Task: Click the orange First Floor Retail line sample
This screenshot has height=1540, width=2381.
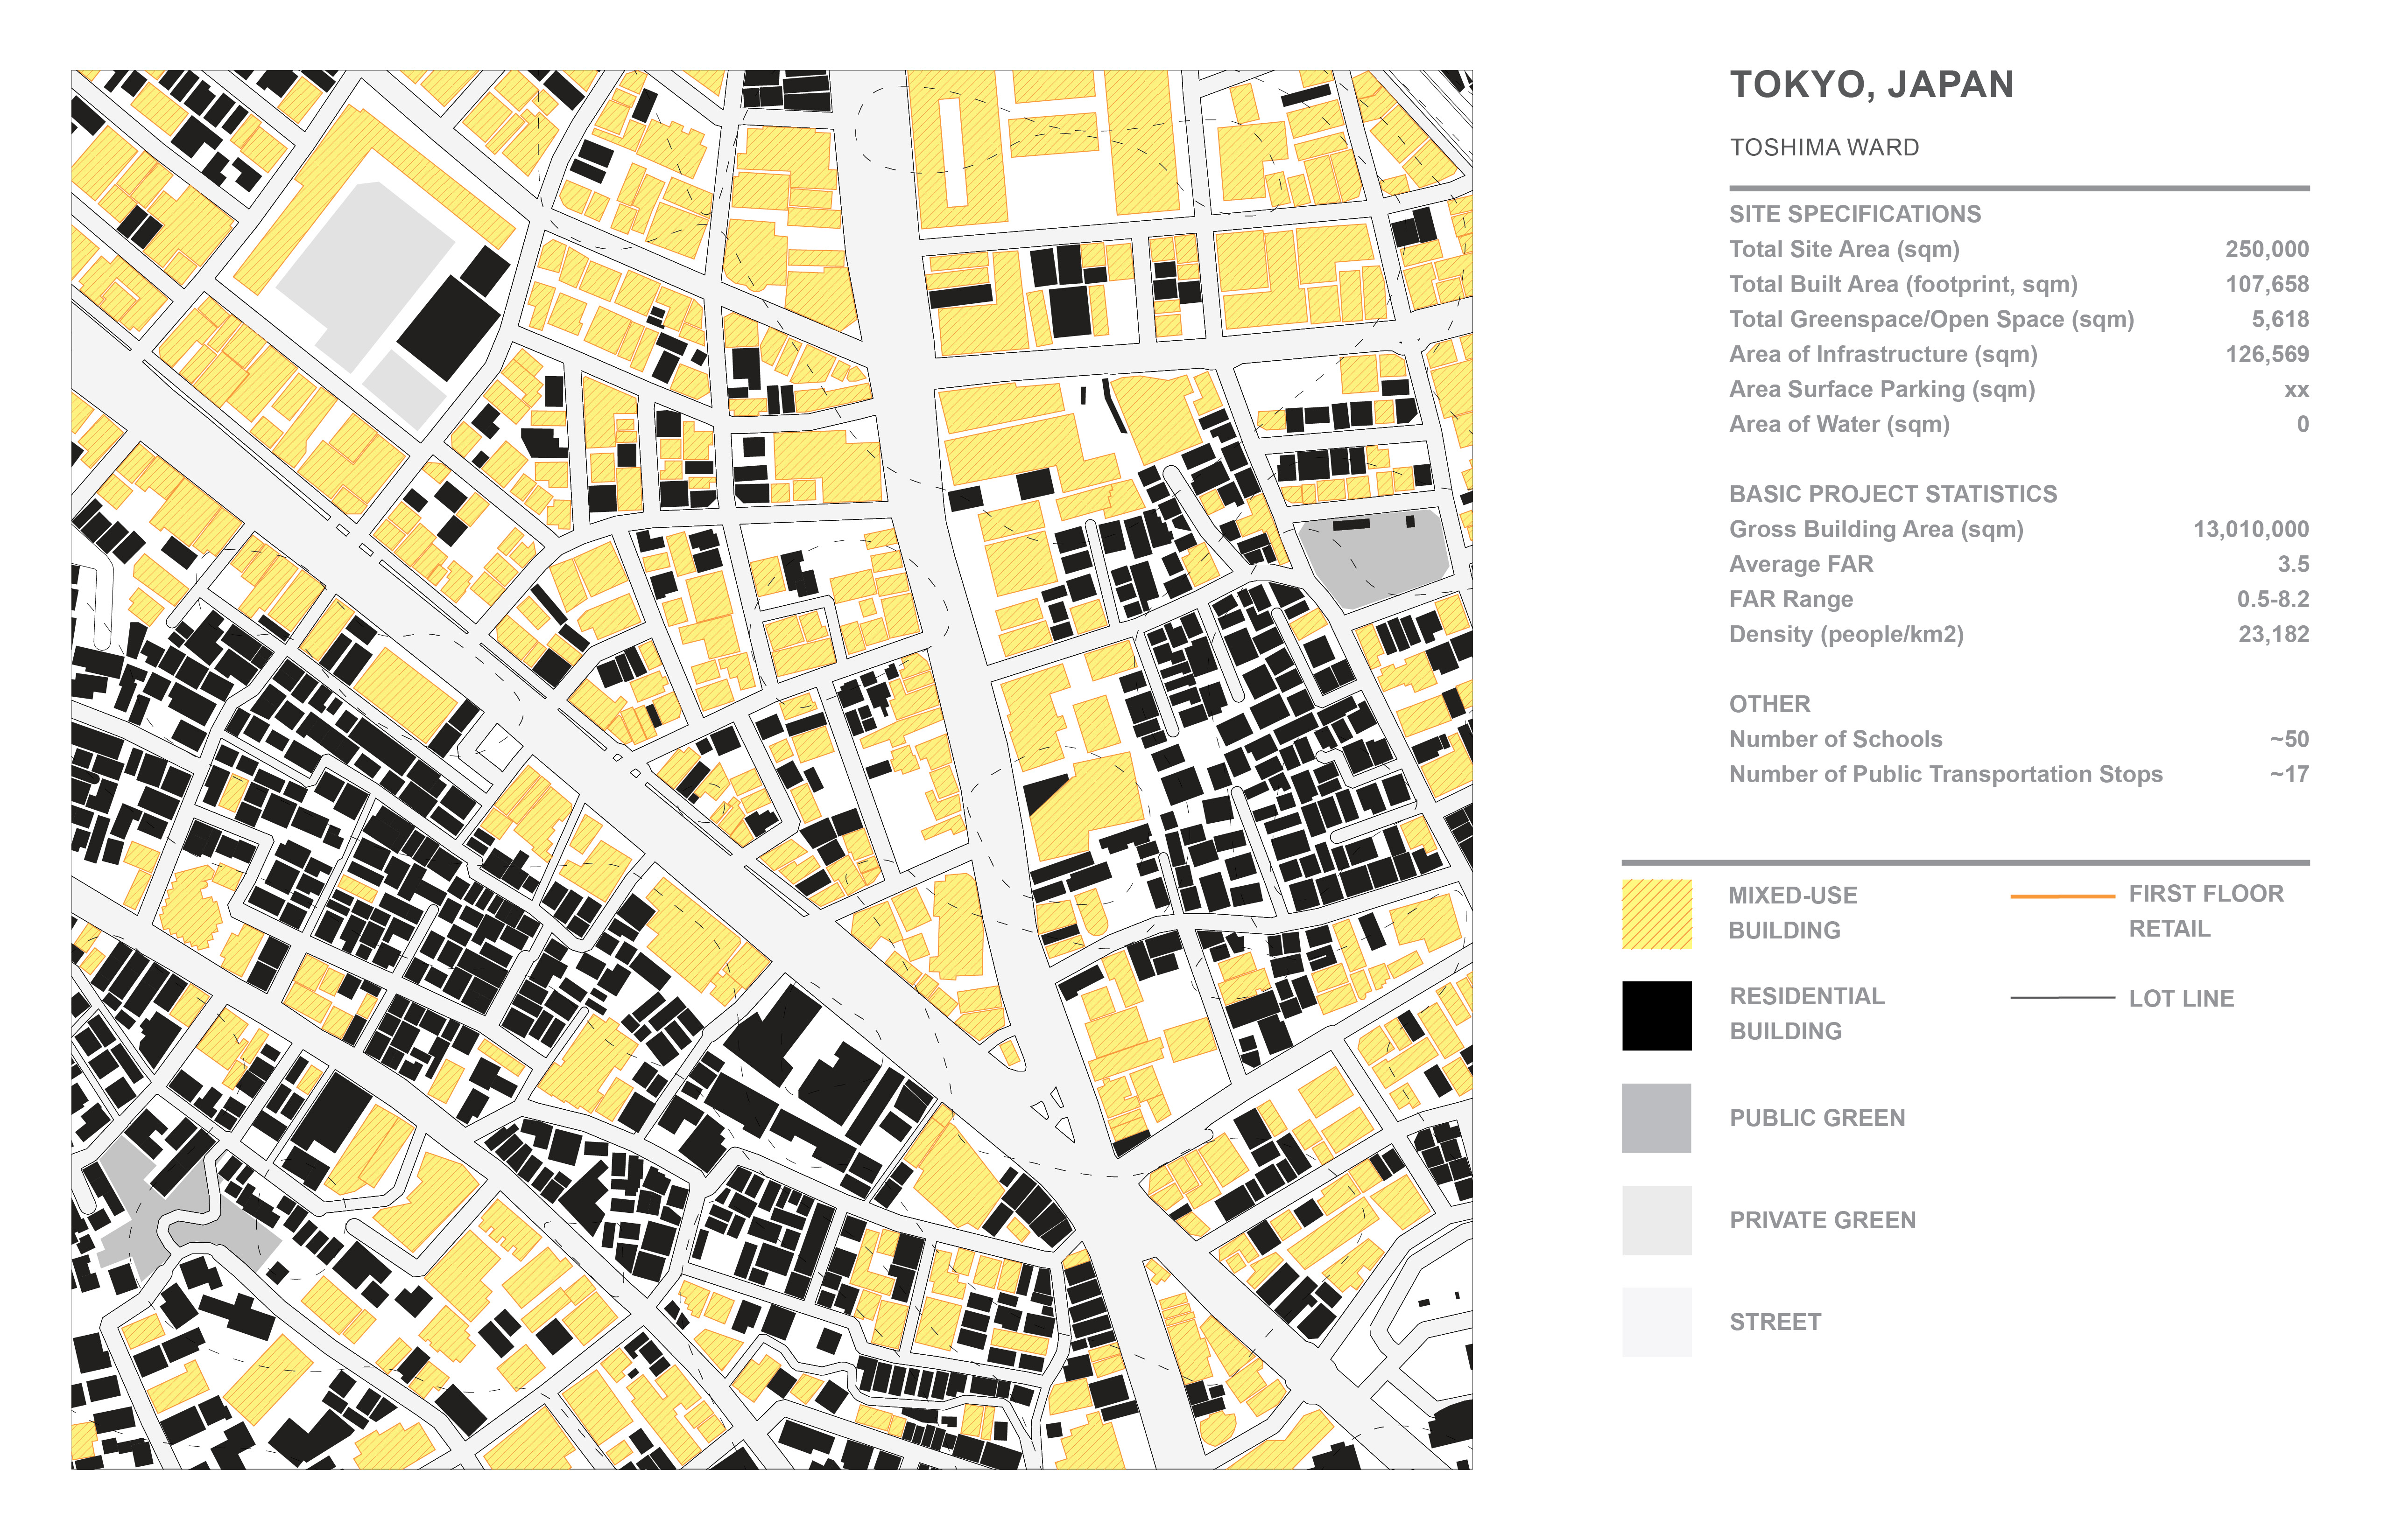Action: [x=2063, y=896]
